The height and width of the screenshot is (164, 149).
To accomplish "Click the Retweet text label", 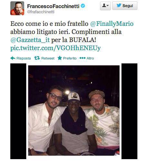I will coord(48,58).
